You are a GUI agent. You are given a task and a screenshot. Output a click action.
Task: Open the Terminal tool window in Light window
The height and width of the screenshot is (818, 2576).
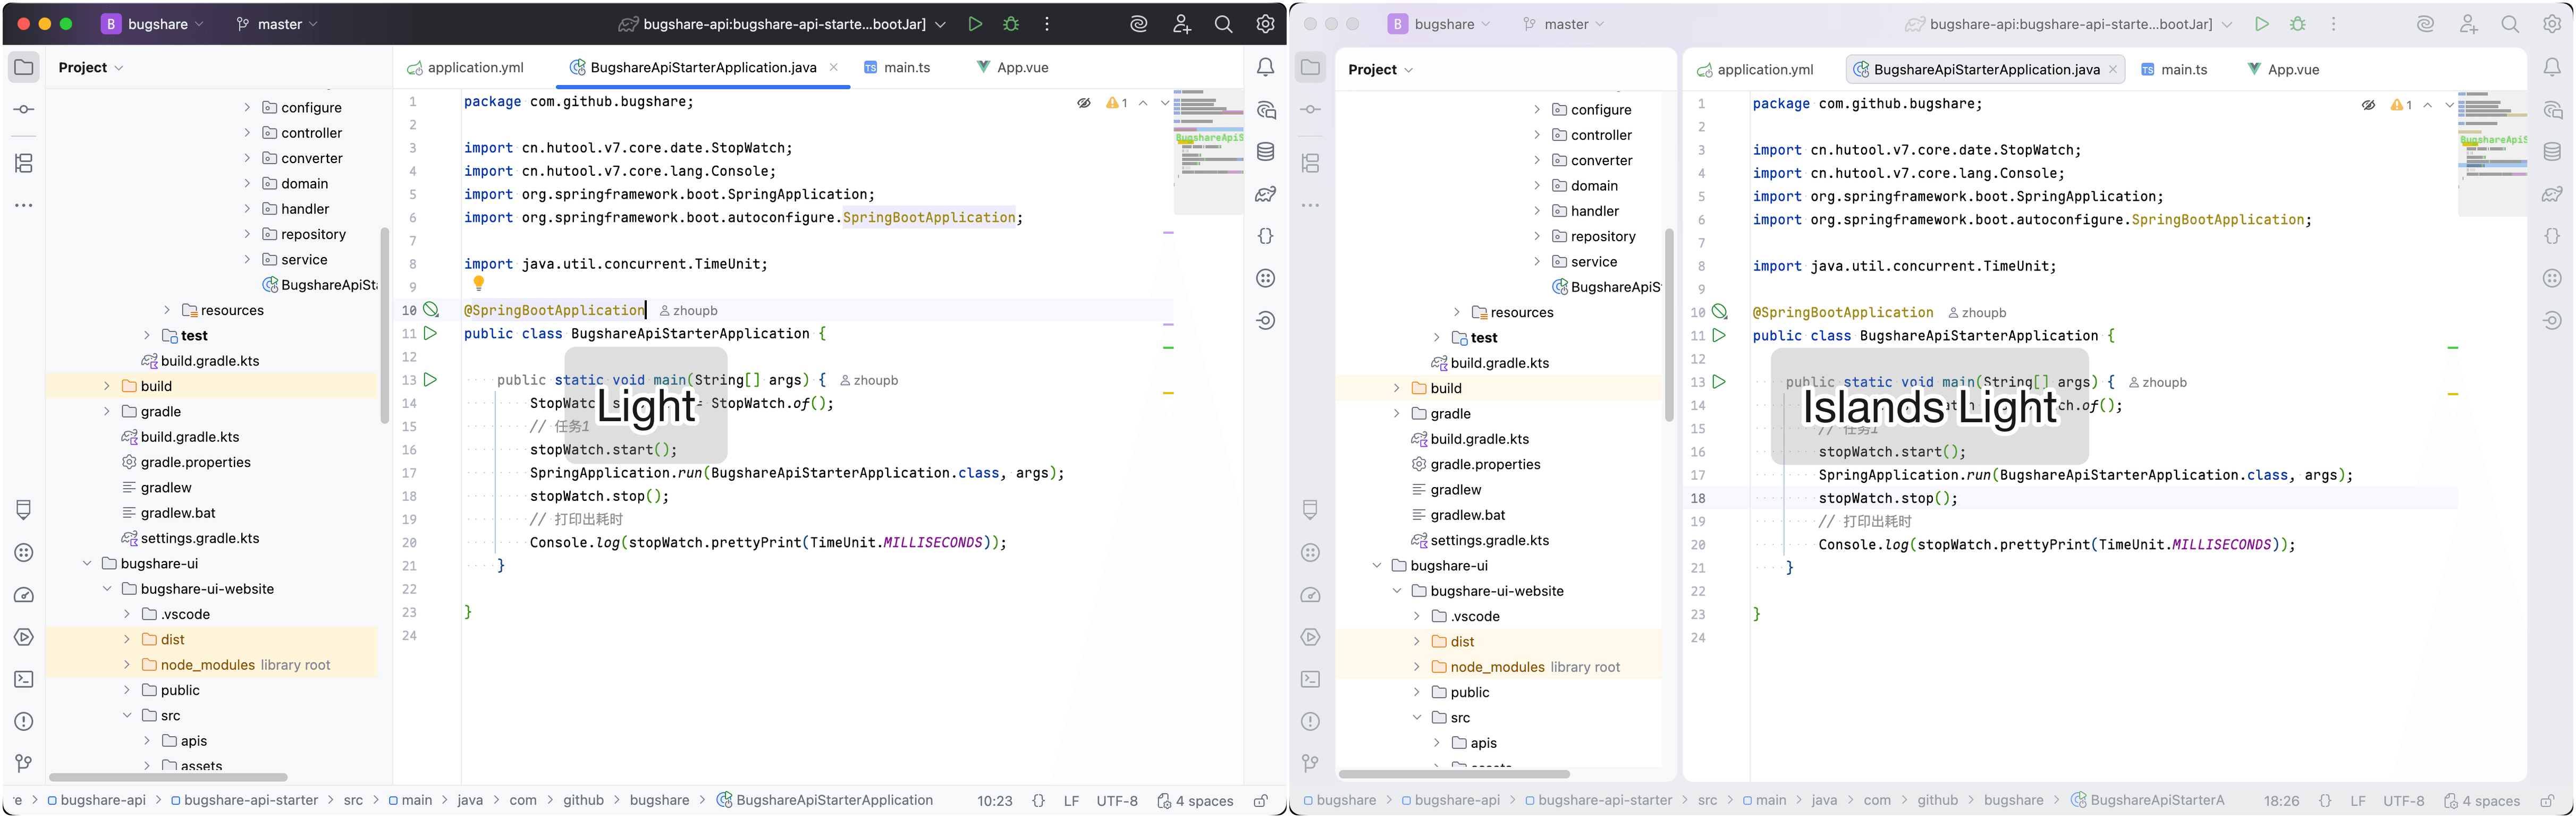[24, 680]
